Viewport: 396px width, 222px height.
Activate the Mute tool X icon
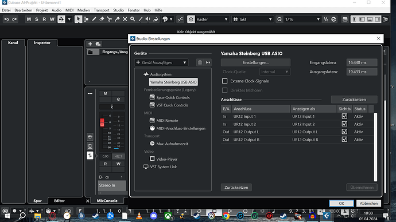pyautogui.click(x=125, y=19)
